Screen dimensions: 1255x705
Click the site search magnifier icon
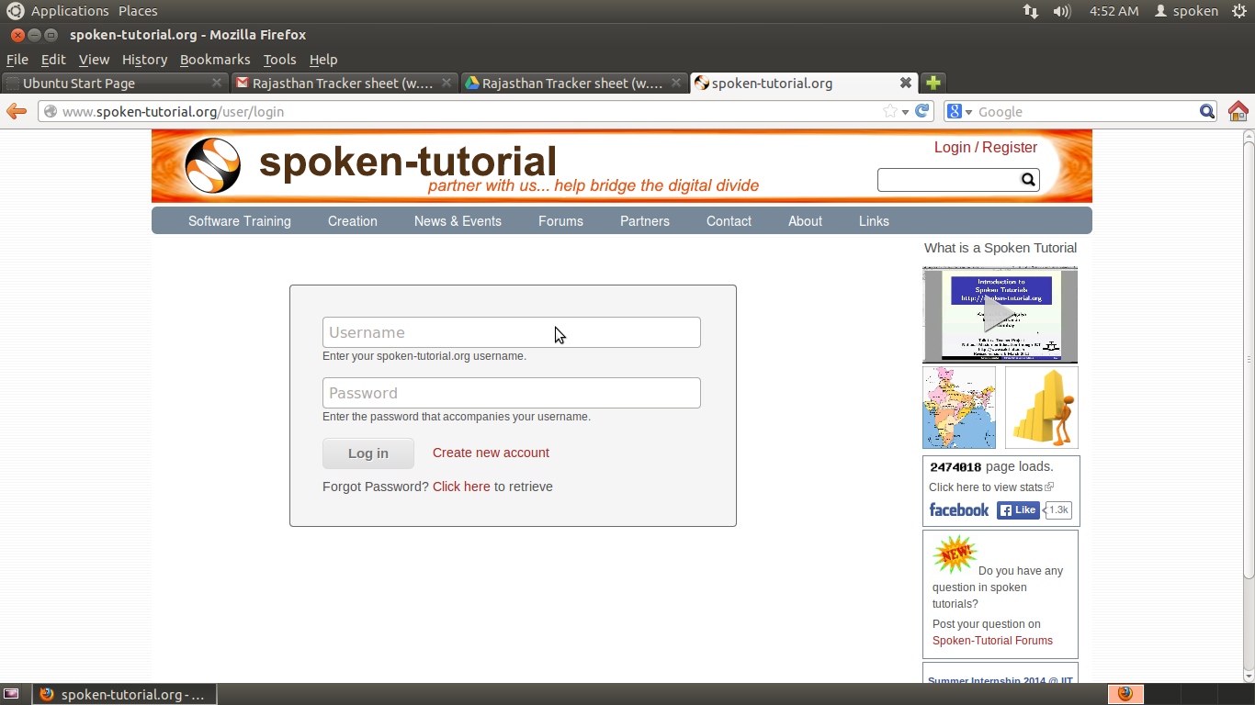click(x=1029, y=180)
